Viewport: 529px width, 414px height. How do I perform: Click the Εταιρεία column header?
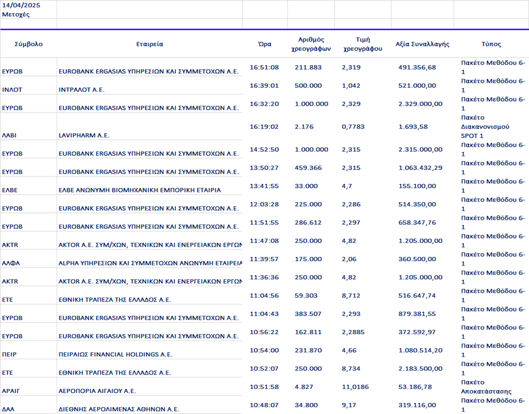[150, 44]
